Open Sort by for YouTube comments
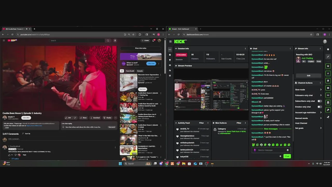332x187 pixels. [x=26, y=134]
